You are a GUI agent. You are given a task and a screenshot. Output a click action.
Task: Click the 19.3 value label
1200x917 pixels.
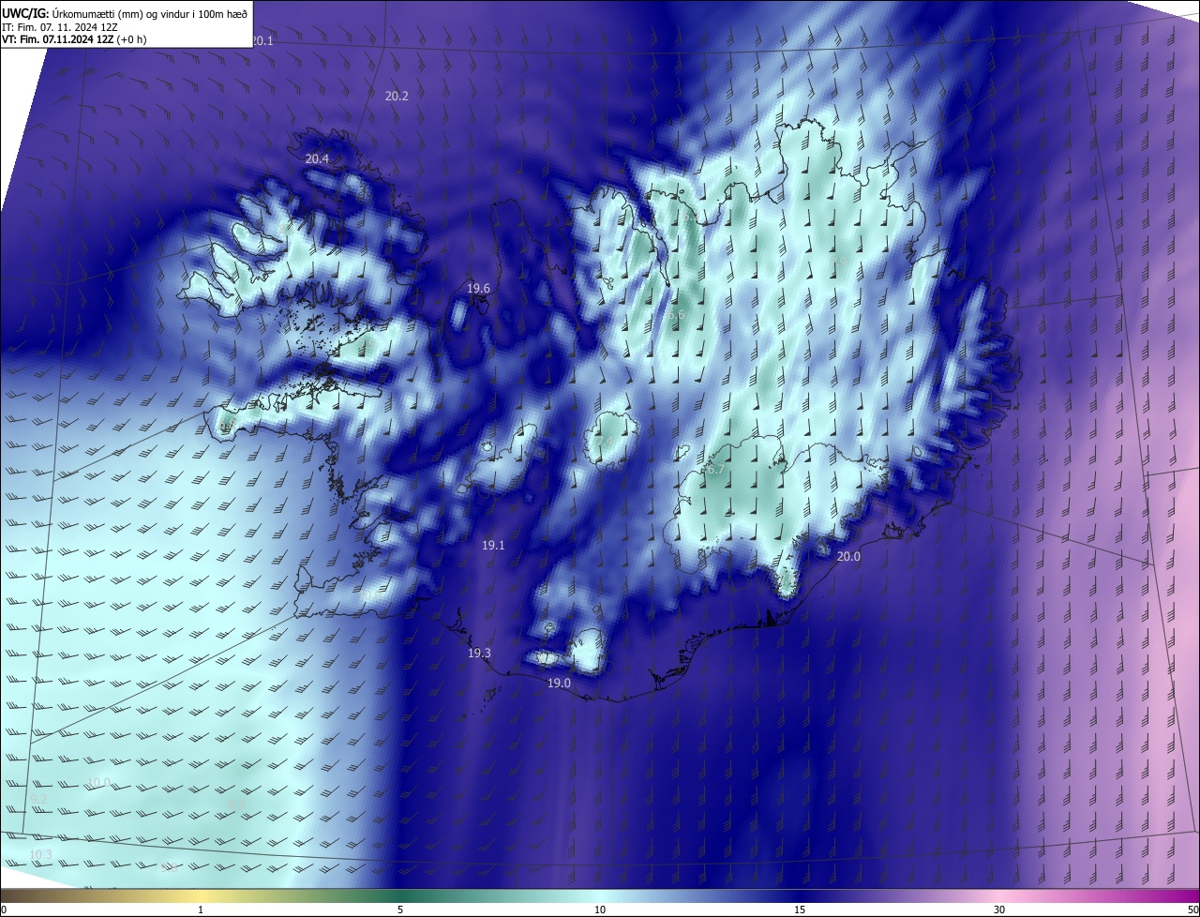tap(479, 654)
